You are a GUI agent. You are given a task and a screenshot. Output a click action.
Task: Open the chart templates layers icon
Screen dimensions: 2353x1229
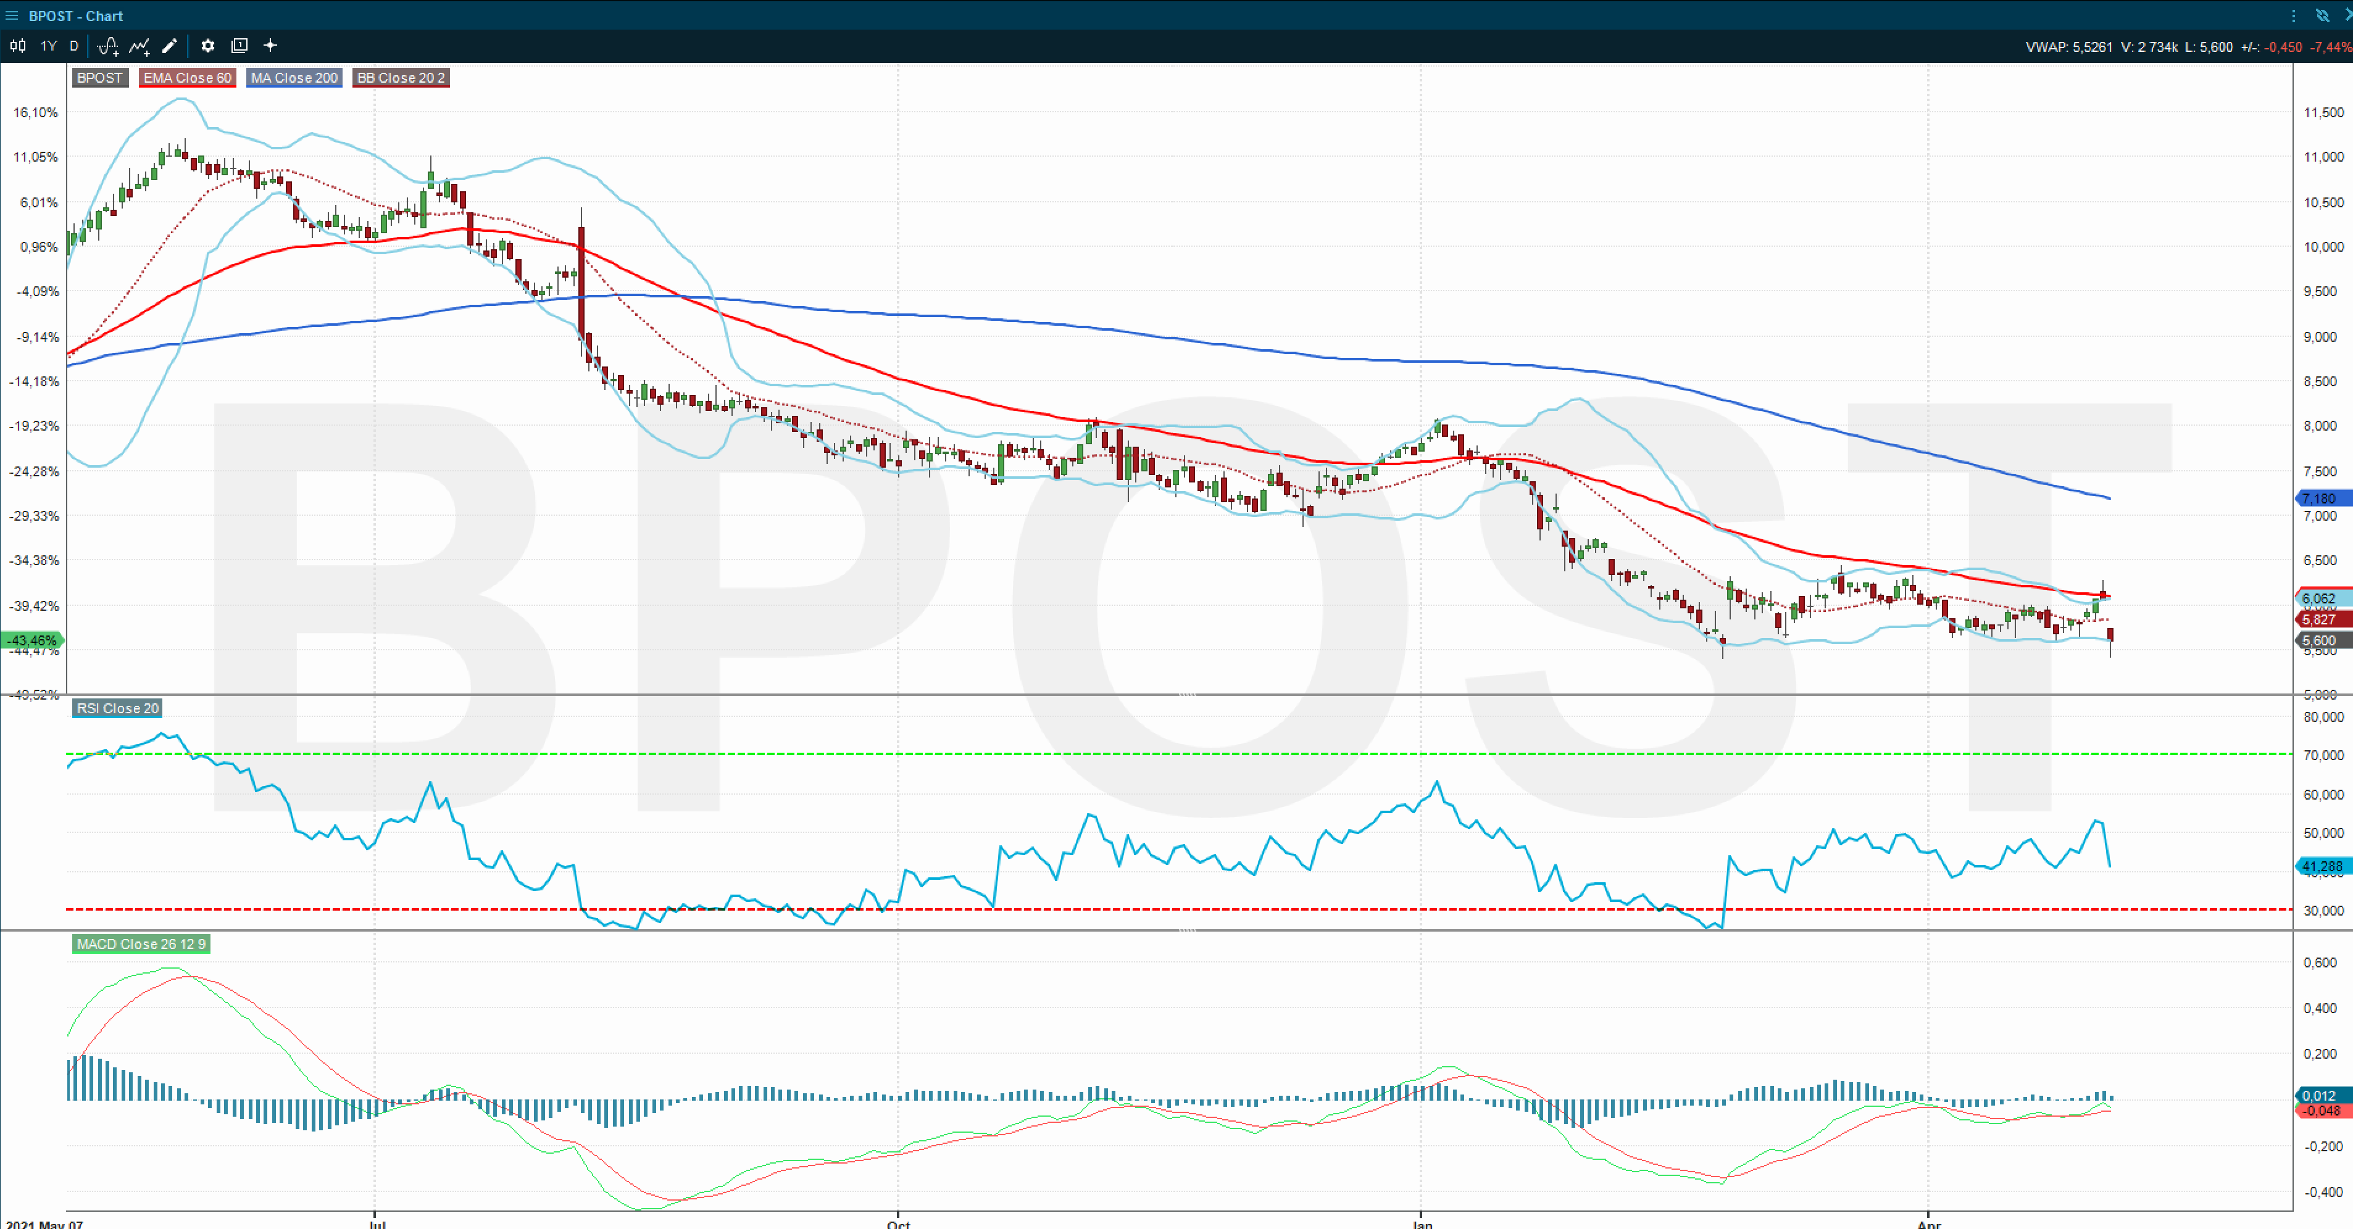(x=239, y=46)
